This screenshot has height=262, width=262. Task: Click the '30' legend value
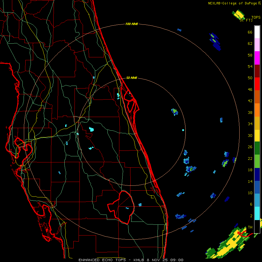tap(250, 135)
